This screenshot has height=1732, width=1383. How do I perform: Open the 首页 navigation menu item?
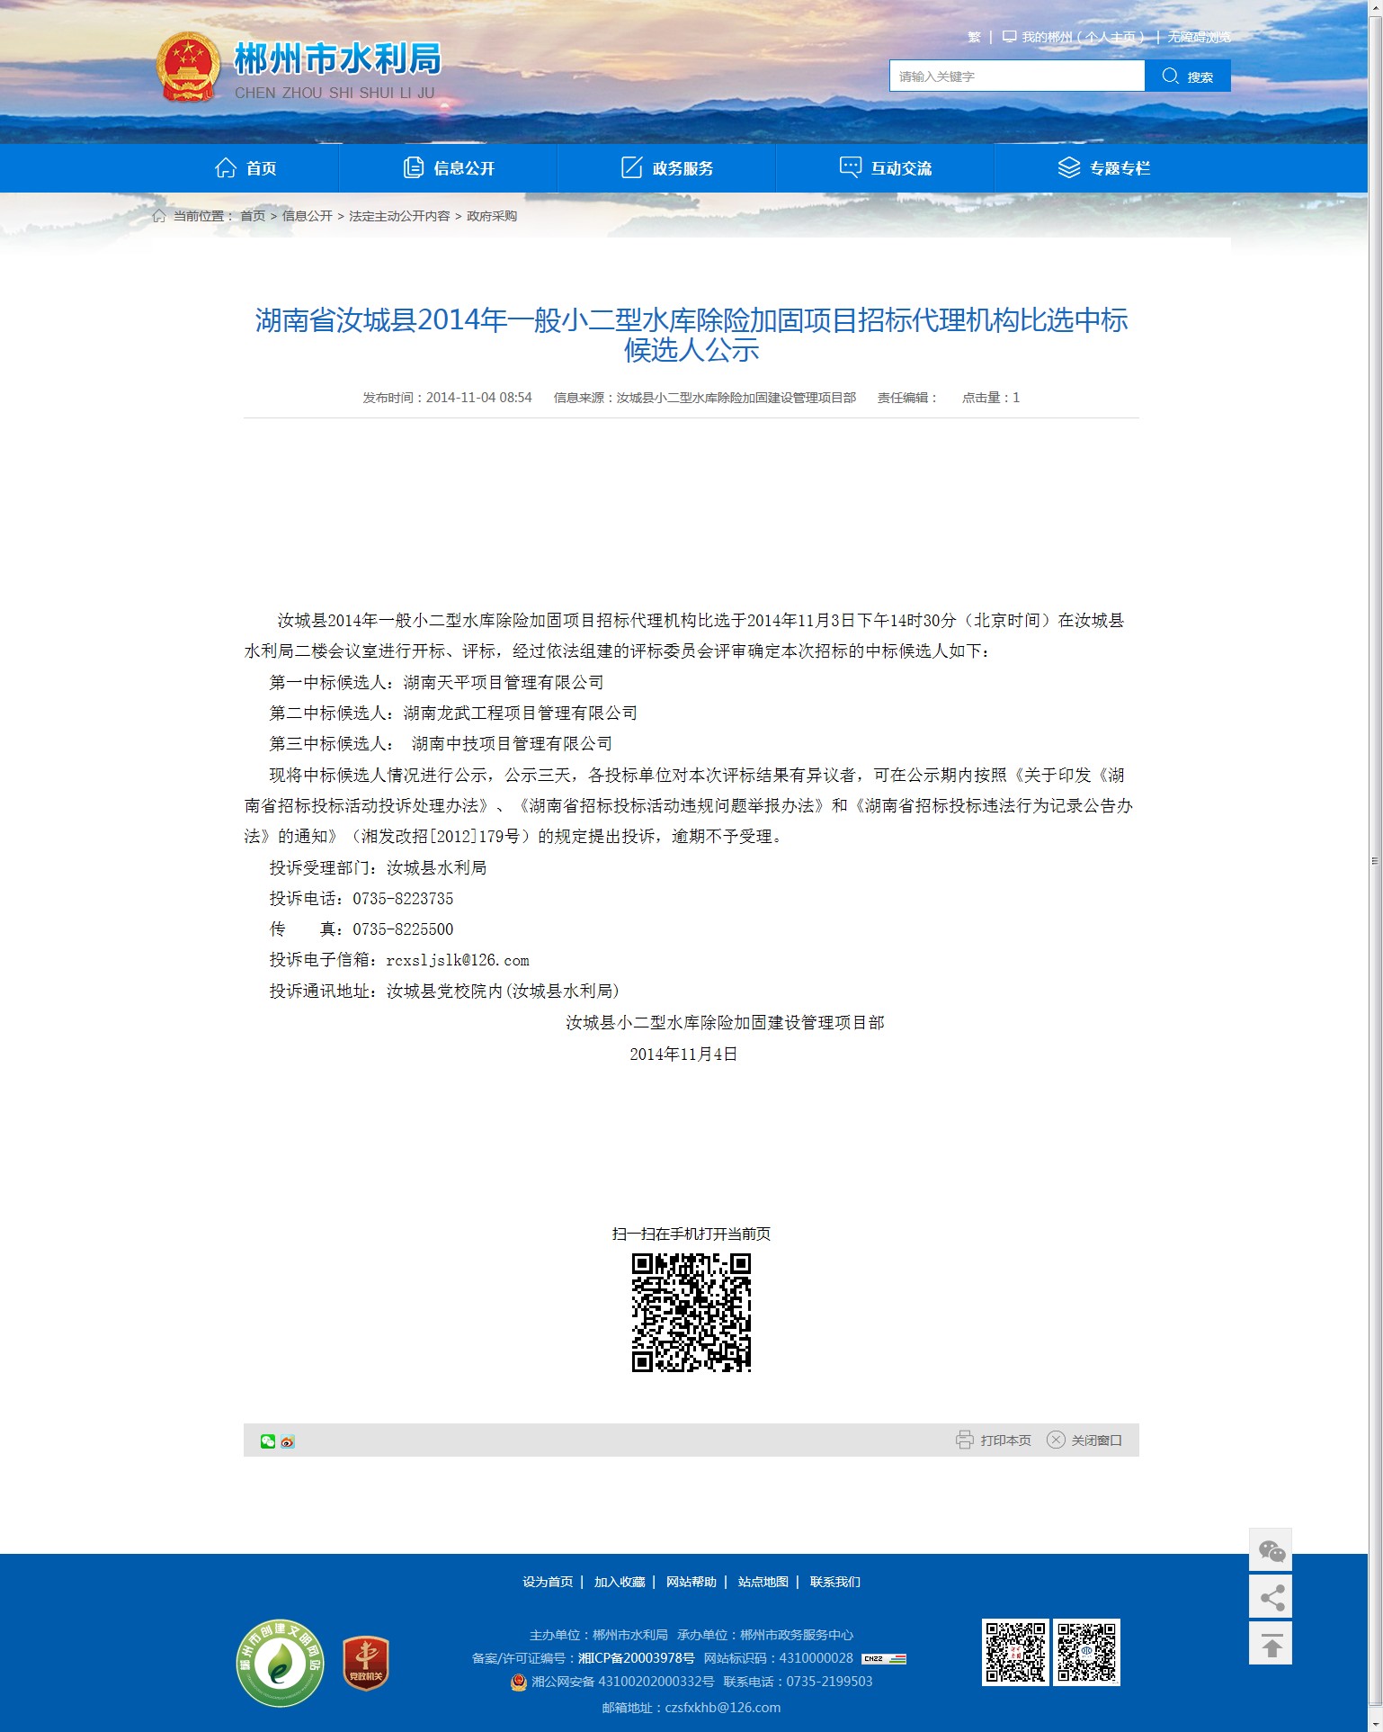click(x=245, y=168)
